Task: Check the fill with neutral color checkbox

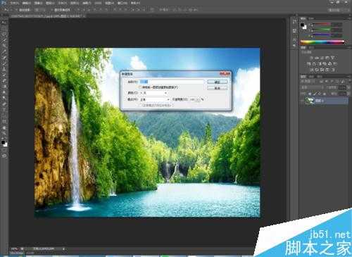Action: point(141,106)
